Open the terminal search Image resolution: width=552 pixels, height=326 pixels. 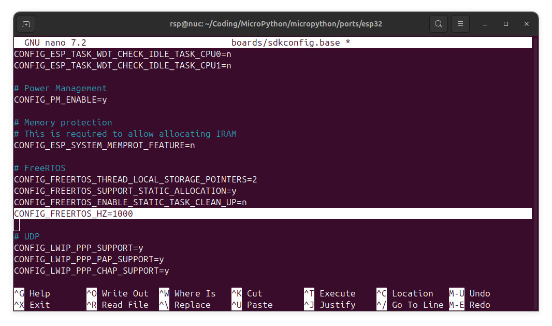click(x=438, y=24)
